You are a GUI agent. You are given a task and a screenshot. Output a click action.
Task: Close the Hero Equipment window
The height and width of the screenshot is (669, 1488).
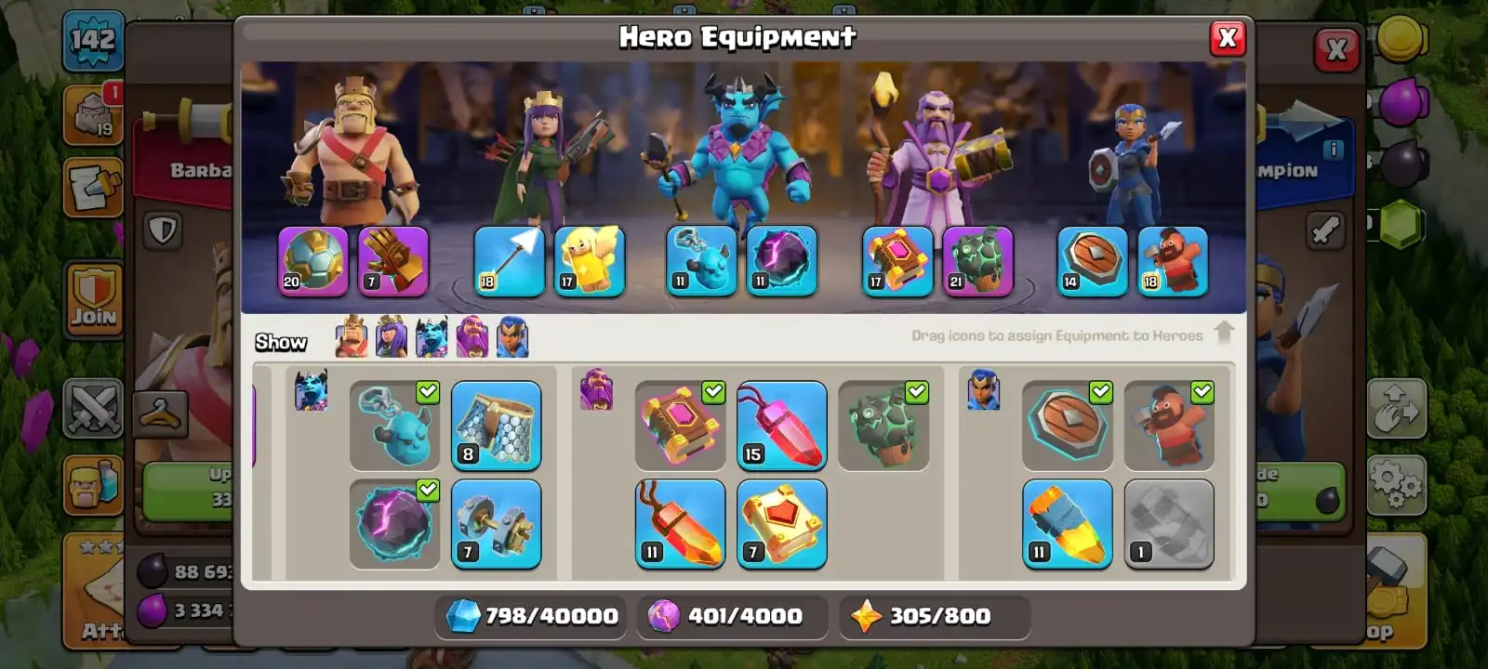pos(1228,38)
